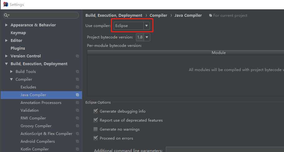This screenshot has height=152, width=284.
Task: Click project icon beside ActionScript & Flex Compiler
Action: click(x=77, y=134)
